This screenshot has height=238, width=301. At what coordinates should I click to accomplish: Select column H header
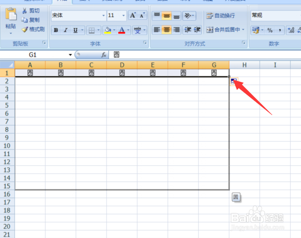click(x=245, y=65)
